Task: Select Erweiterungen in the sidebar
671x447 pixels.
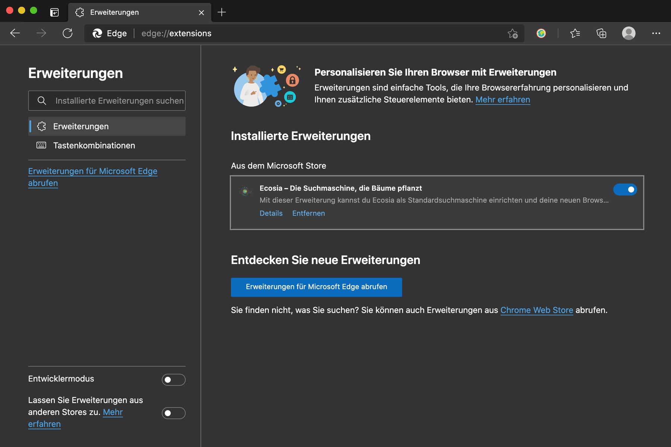Action: (x=107, y=126)
